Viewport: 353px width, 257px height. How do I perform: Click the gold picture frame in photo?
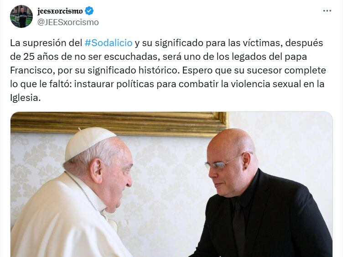120,123
